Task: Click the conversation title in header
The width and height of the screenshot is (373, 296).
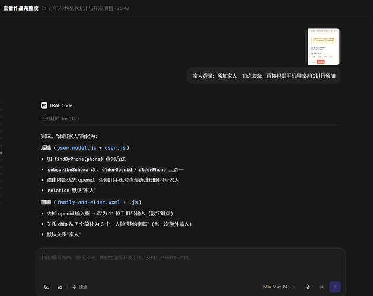Action: pos(21,8)
